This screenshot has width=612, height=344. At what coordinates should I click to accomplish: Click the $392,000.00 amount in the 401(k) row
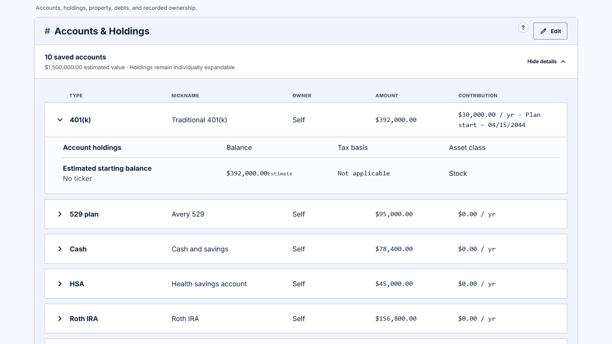396,120
